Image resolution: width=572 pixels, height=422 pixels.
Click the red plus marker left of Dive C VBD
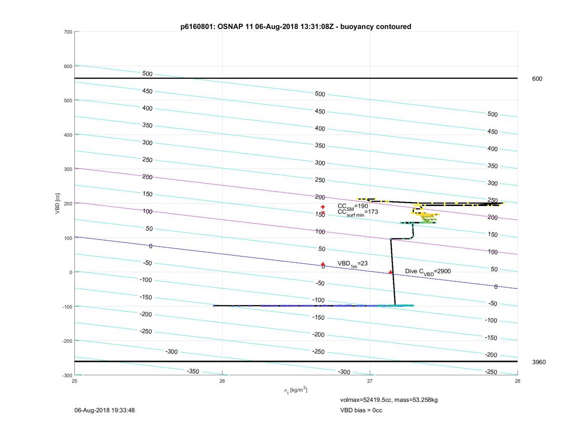click(x=391, y=272)
